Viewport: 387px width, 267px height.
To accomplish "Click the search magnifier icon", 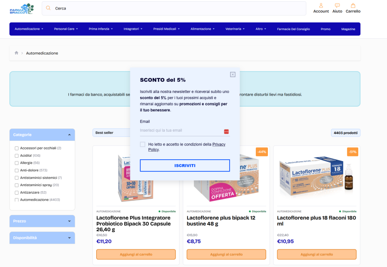I will coord(48,8).
